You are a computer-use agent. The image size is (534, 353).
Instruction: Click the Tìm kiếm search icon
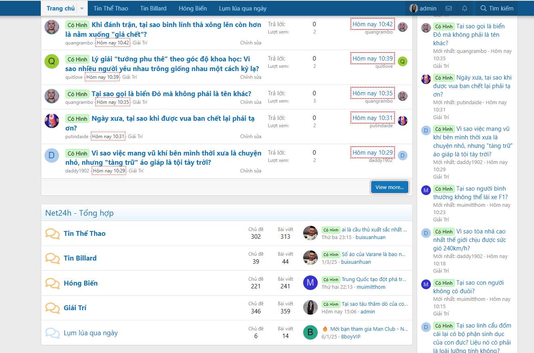[x=483, y=8]
